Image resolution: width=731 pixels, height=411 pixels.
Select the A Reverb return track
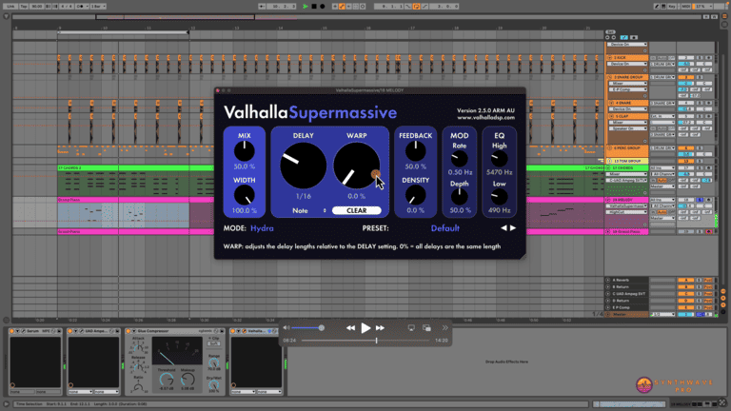tap(627, 281)
